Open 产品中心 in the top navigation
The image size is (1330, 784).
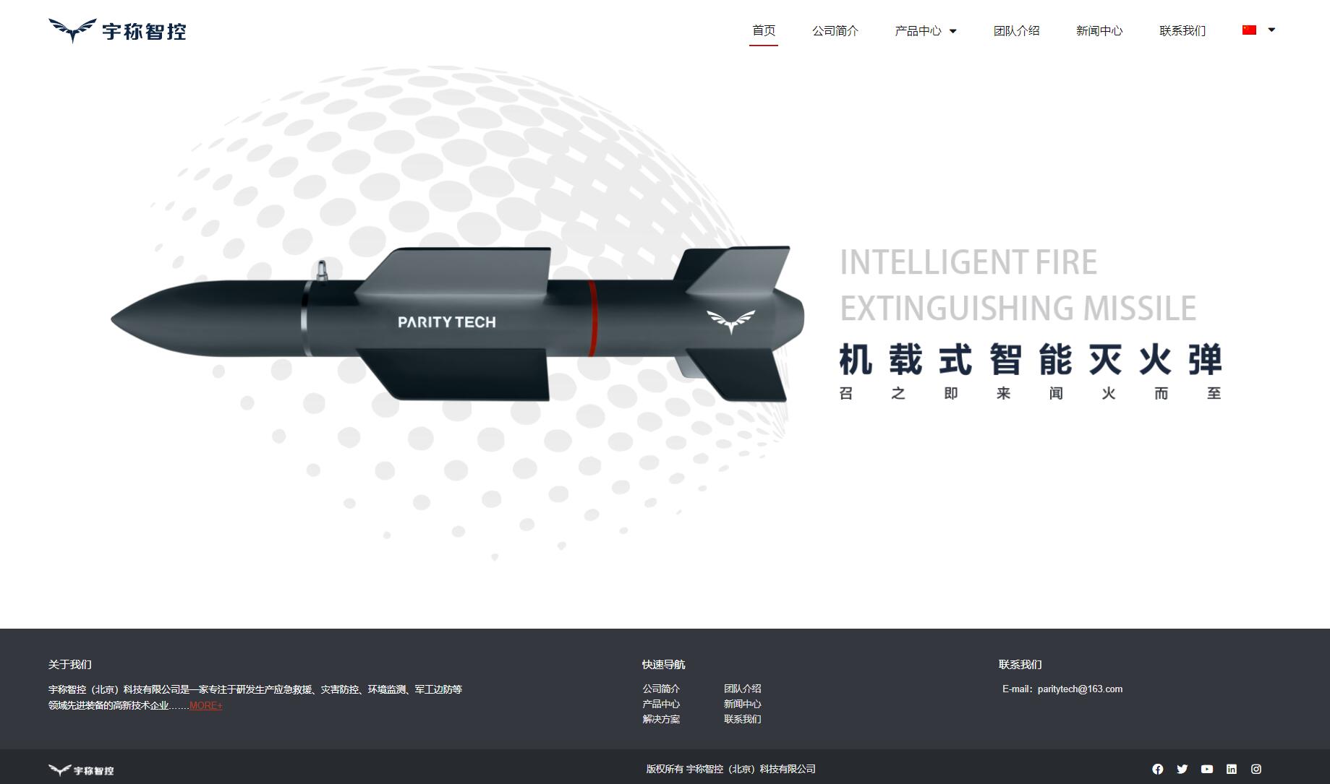click(x=918, y=30)
